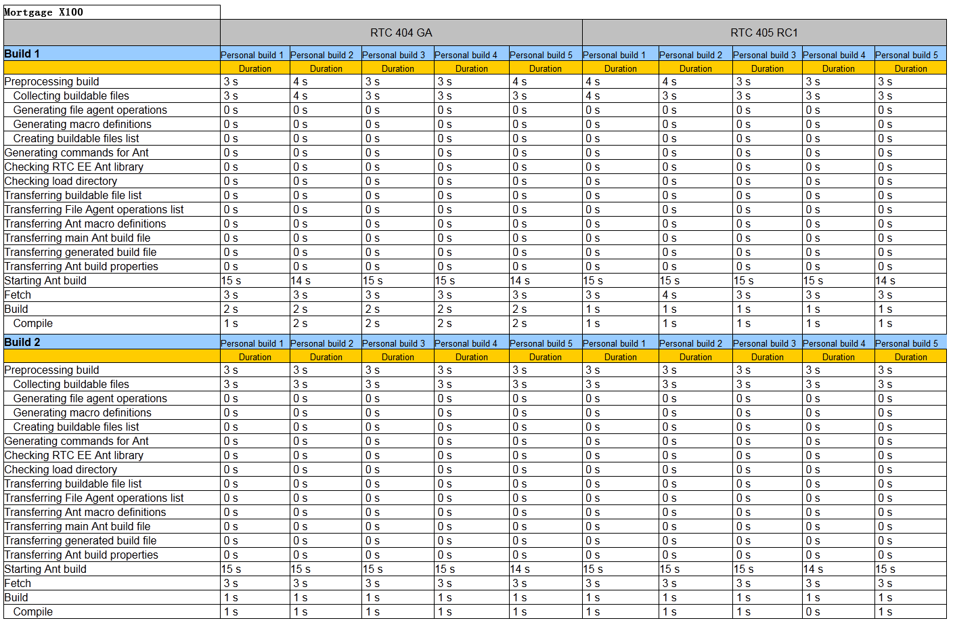The width and height of the screenshot is (953, 627).
Task: Click 'Collecting buildable files' label under Build 2
Action: 71,384
